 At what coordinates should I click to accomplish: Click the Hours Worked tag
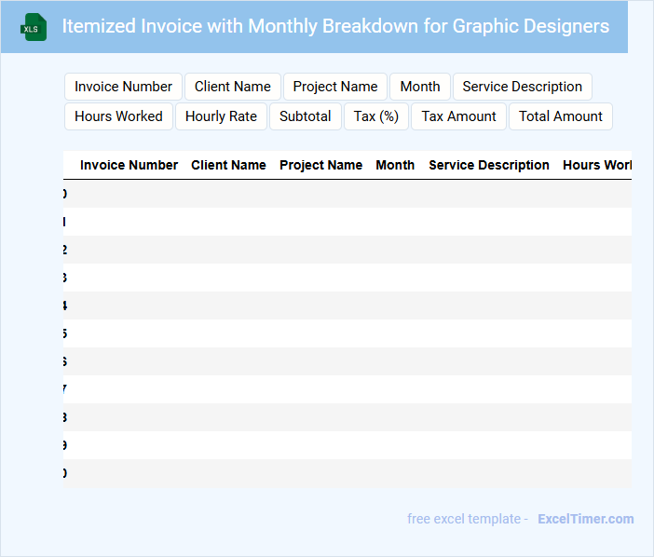click(x=118, y=116)
